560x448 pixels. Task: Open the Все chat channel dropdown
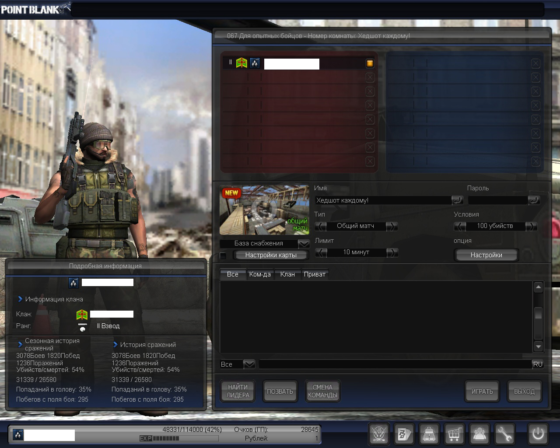(x=249, y=364)
